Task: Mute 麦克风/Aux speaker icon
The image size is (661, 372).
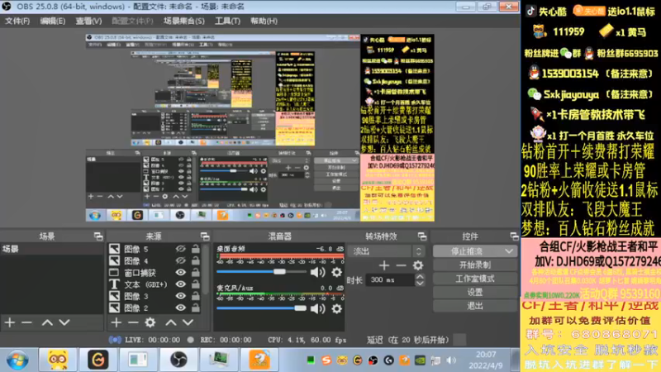Action: (317, 308)
